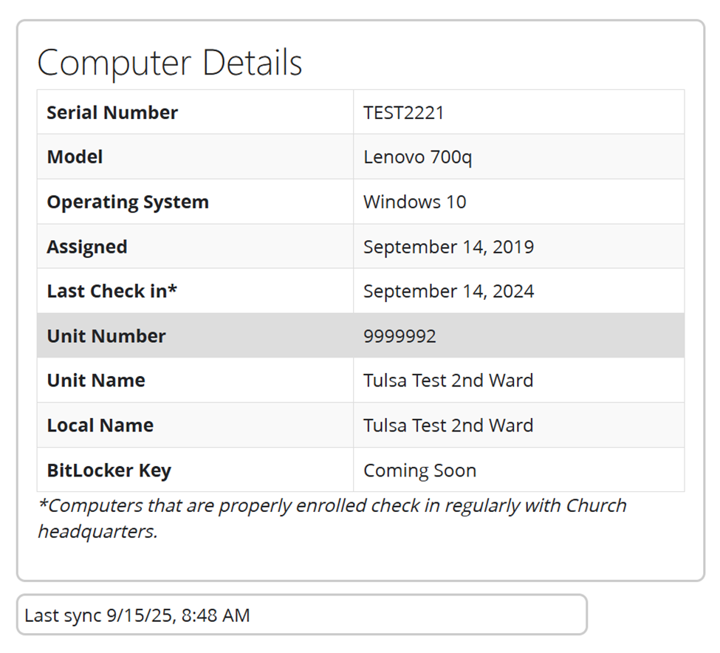Click the Coming Soon BitLocker value
The width and height of the screenshot is (720, 653).
(x=419, y=471)
